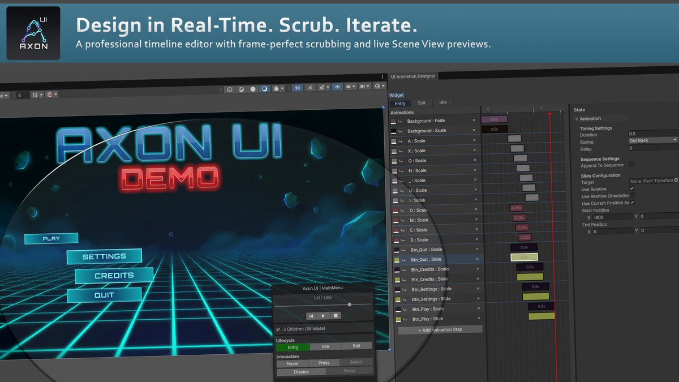Click the Duration field showing 0.5
Viewport: 679px width, 382px height.
[653, 134]
